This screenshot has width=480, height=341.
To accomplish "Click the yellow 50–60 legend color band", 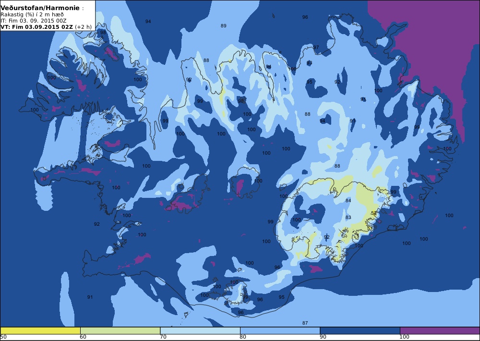I will (40, 330).
